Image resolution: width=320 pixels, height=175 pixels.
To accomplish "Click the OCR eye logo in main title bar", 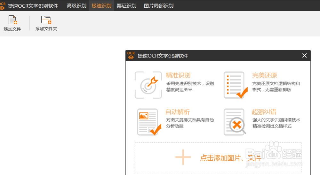I will 3,6.
